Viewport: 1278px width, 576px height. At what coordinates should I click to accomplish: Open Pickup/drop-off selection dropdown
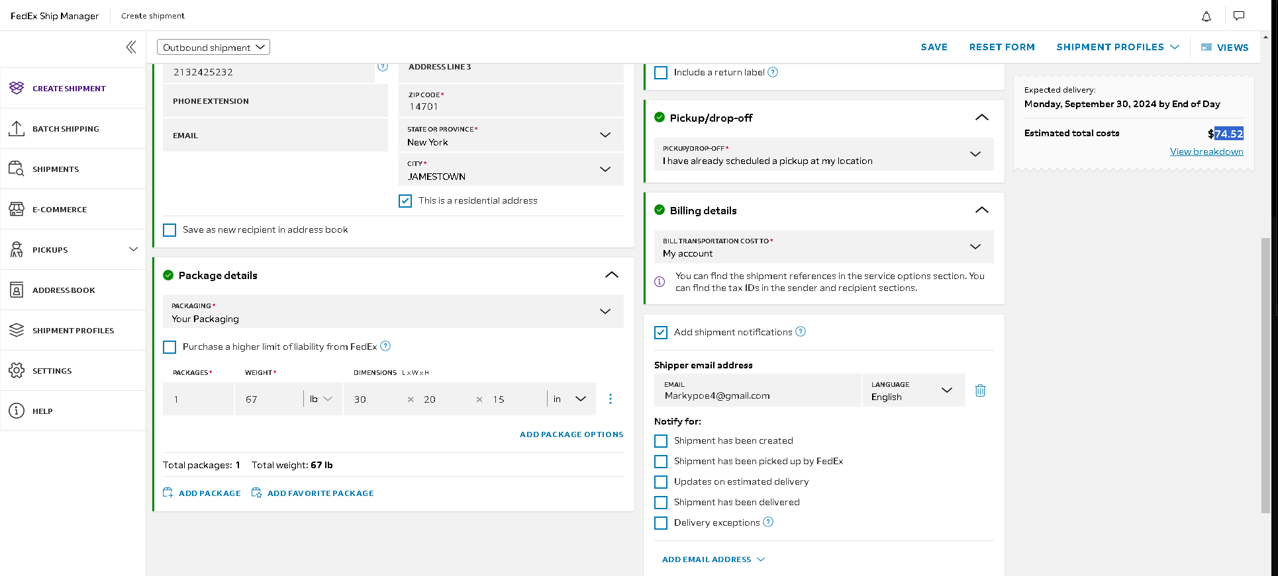coord(824,154)
